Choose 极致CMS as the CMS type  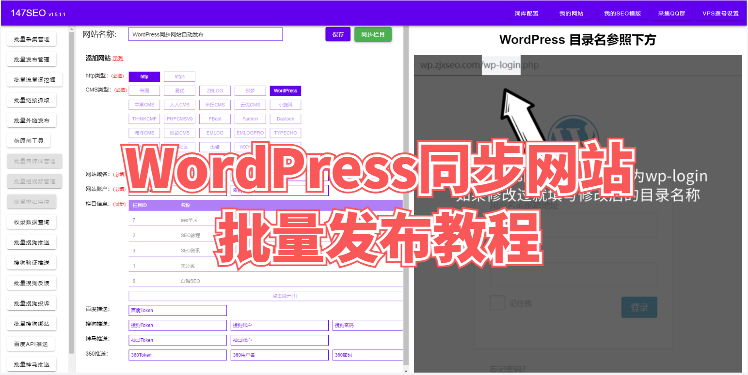[x=179, y=133]
